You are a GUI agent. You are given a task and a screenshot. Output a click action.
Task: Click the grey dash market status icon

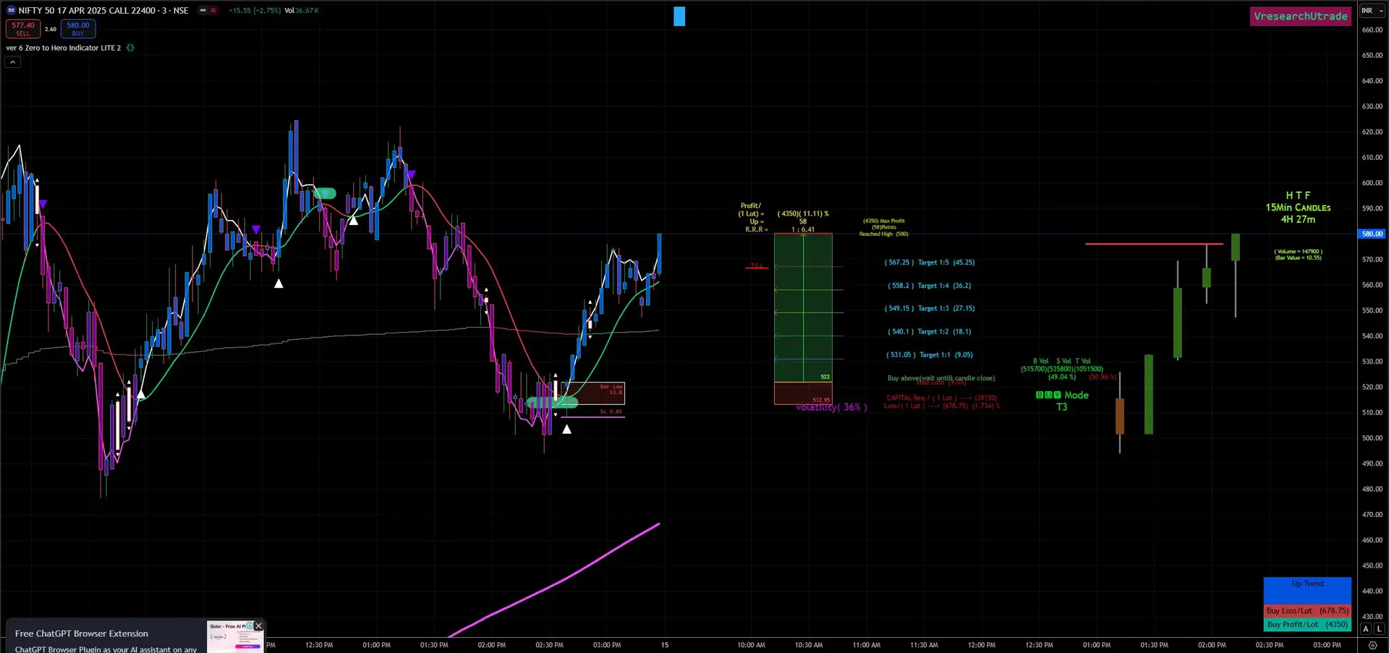[x=203, y=11]
